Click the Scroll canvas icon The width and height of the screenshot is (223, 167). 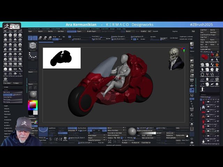(192, 61)
